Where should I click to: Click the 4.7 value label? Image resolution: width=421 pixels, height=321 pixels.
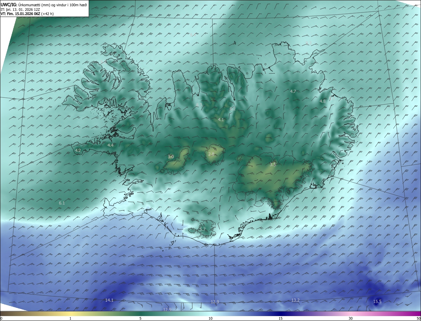[x=293, y=91]
